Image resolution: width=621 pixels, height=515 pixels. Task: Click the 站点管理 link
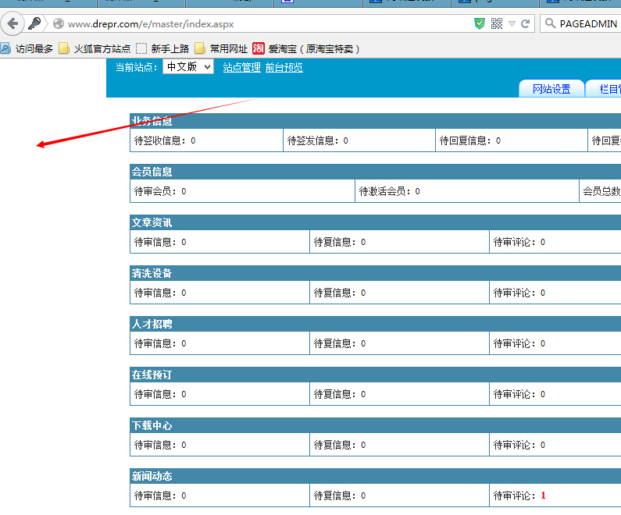241,68
